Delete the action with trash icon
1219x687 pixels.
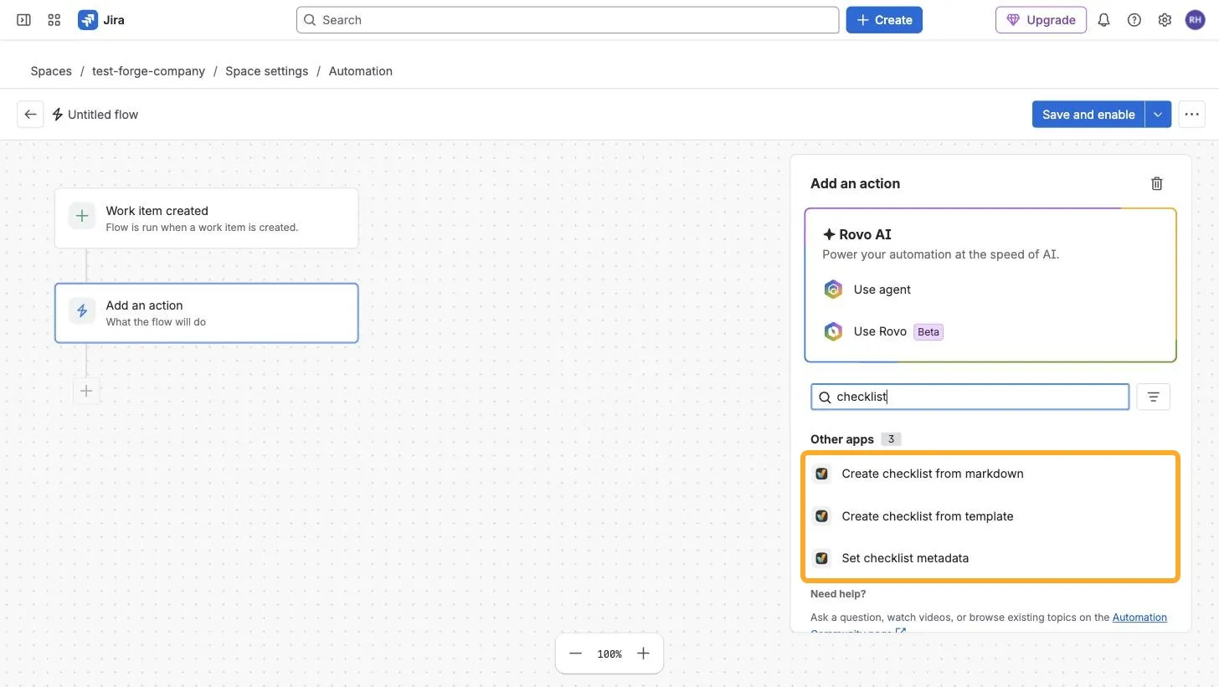[x=1156, y=183]
